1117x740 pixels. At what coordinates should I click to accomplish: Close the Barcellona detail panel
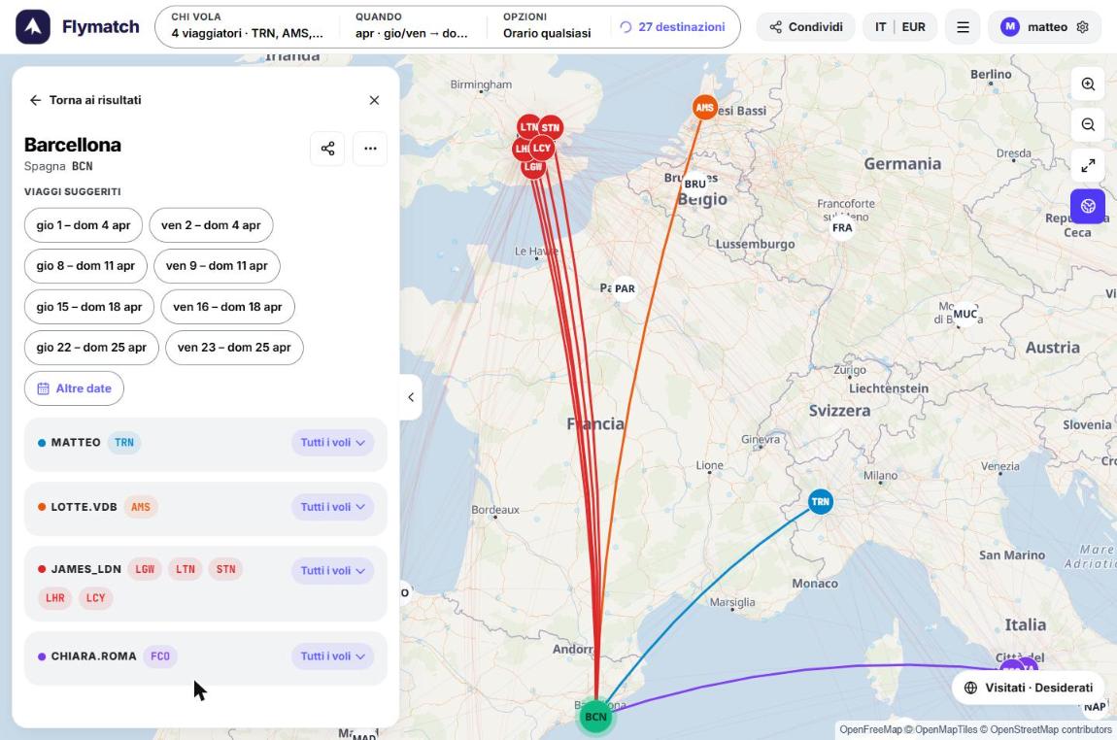click(x=374, y=100)
